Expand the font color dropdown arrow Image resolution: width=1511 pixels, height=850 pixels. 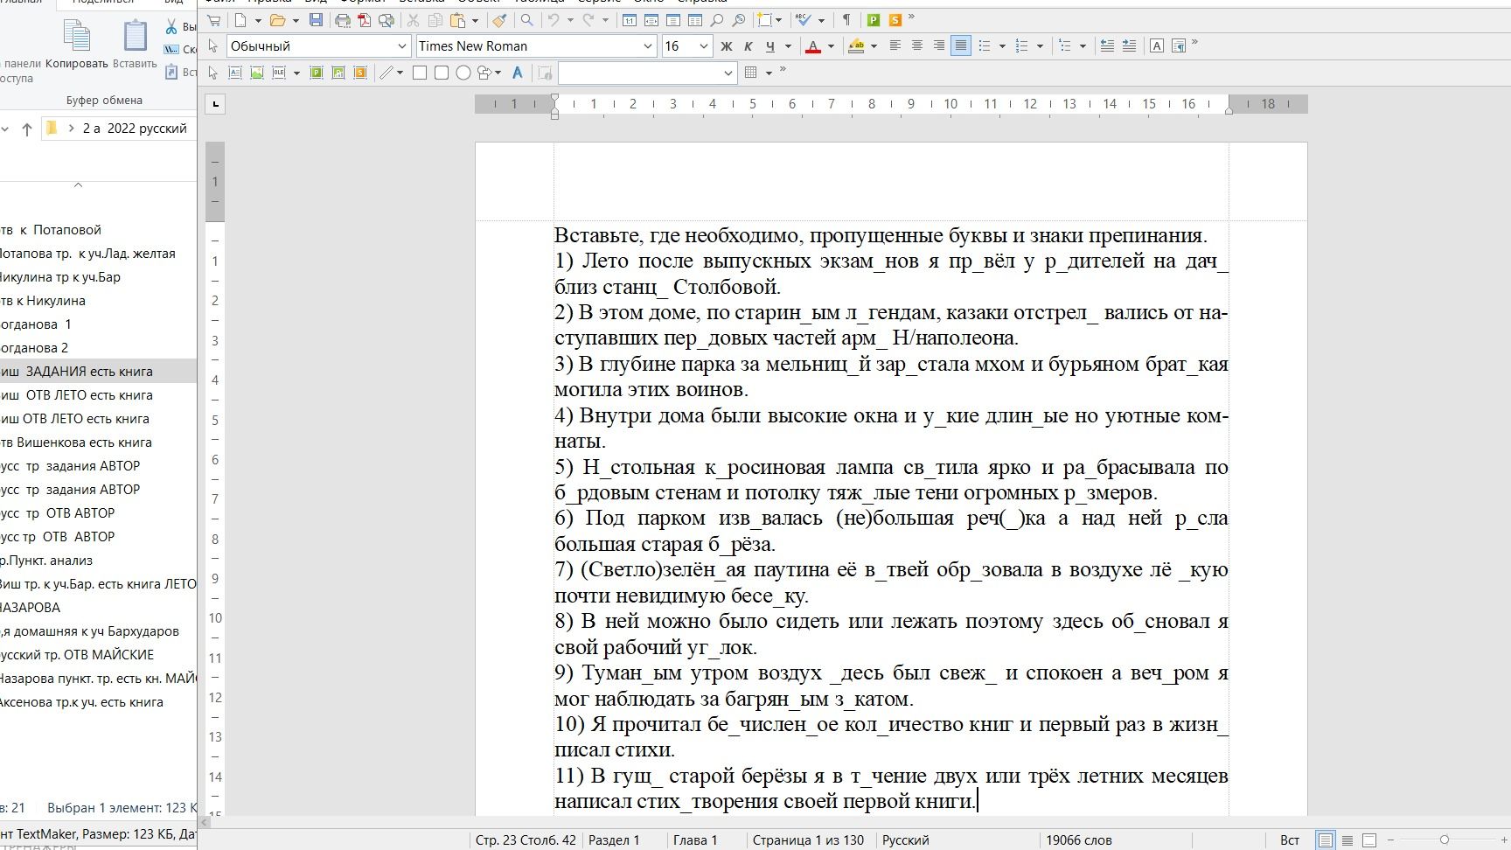coord(831,46)
